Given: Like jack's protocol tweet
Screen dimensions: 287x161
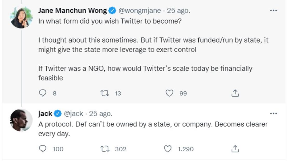Looking at the screenshot, I should (x=168, y=149).
